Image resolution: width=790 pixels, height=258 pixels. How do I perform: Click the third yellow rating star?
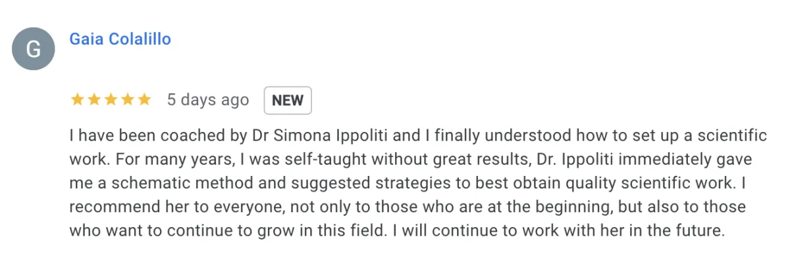click(111, 100)
